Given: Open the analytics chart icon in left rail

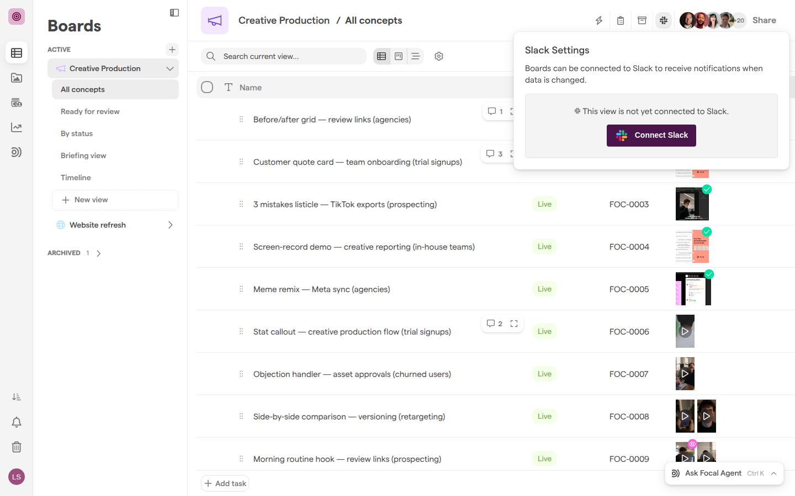Looking at the screenshot, I should [x=17, y=127].
